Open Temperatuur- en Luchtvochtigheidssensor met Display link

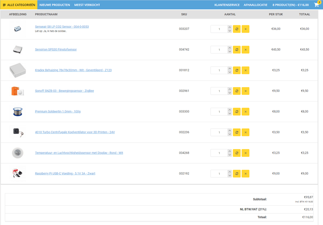click(x=79, y=153)
